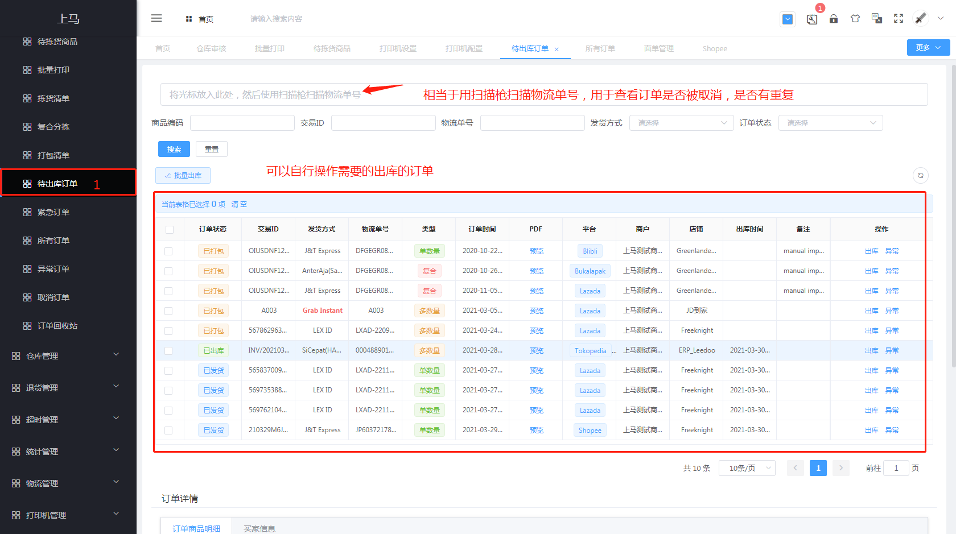This screenshot has width=956, height=534.
Task: Focus the 交易ID input field
Action: tap(384, 123)
